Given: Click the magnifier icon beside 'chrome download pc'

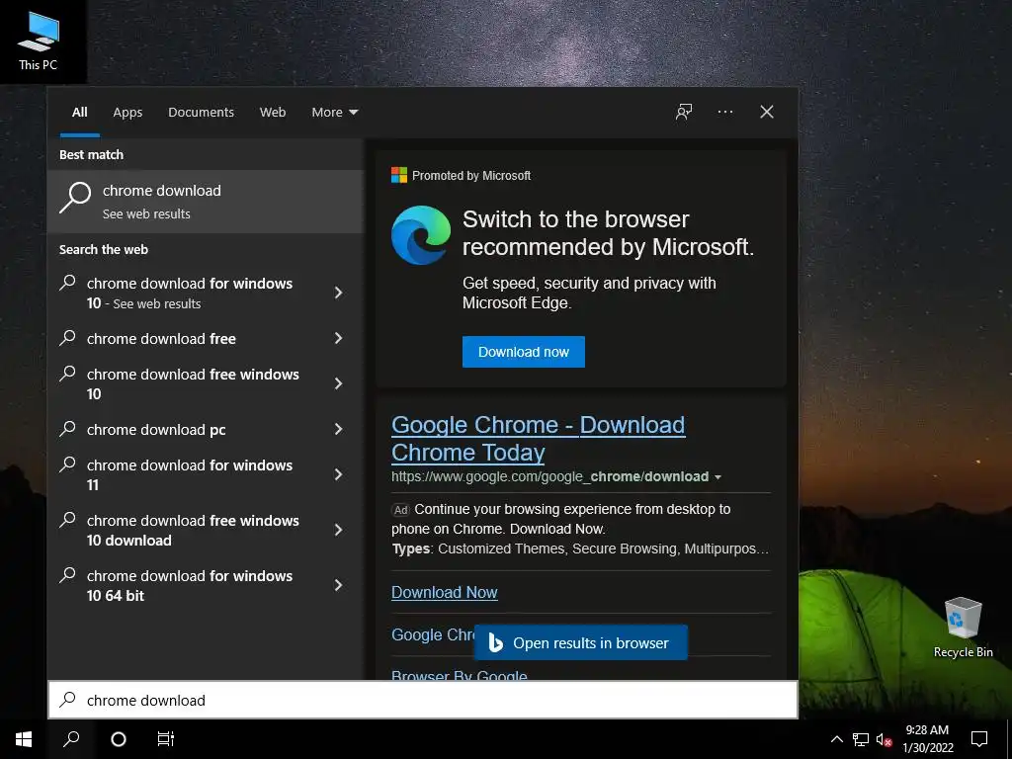Looking at the screenshot, I should [x=68, y=429].
